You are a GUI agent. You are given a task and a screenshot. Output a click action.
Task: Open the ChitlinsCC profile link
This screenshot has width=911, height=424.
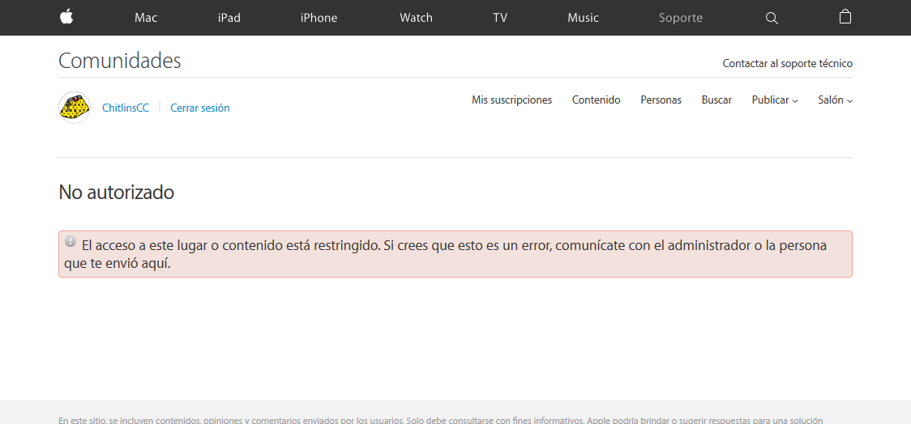(x=126, y=108)
